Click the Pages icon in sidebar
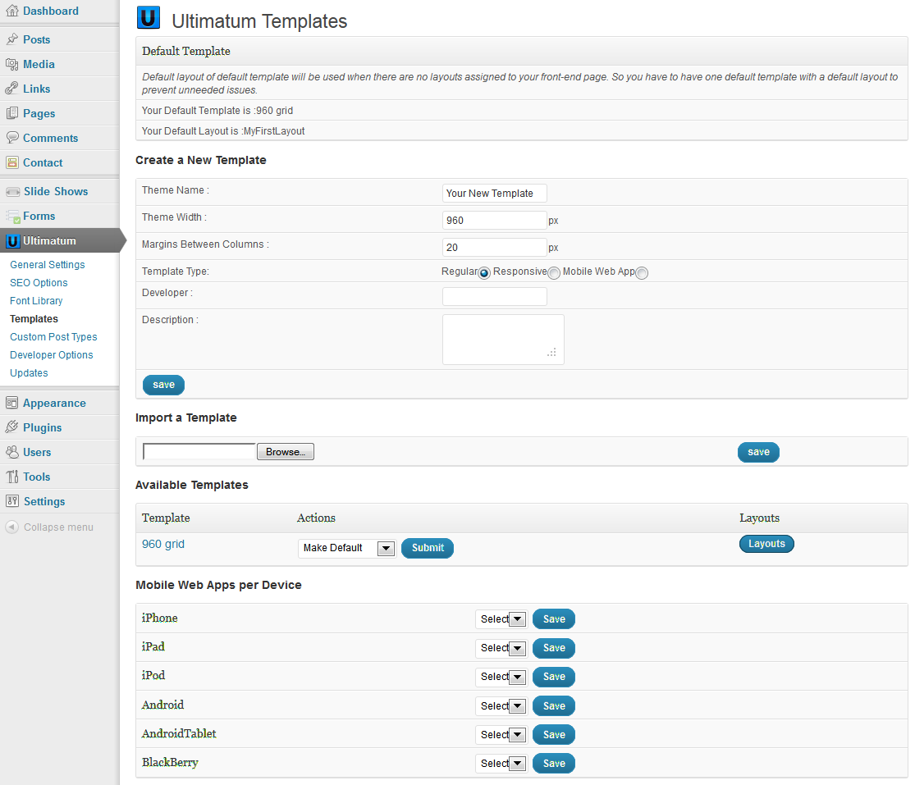The image size is (915, 785). [x=11, y=113]
